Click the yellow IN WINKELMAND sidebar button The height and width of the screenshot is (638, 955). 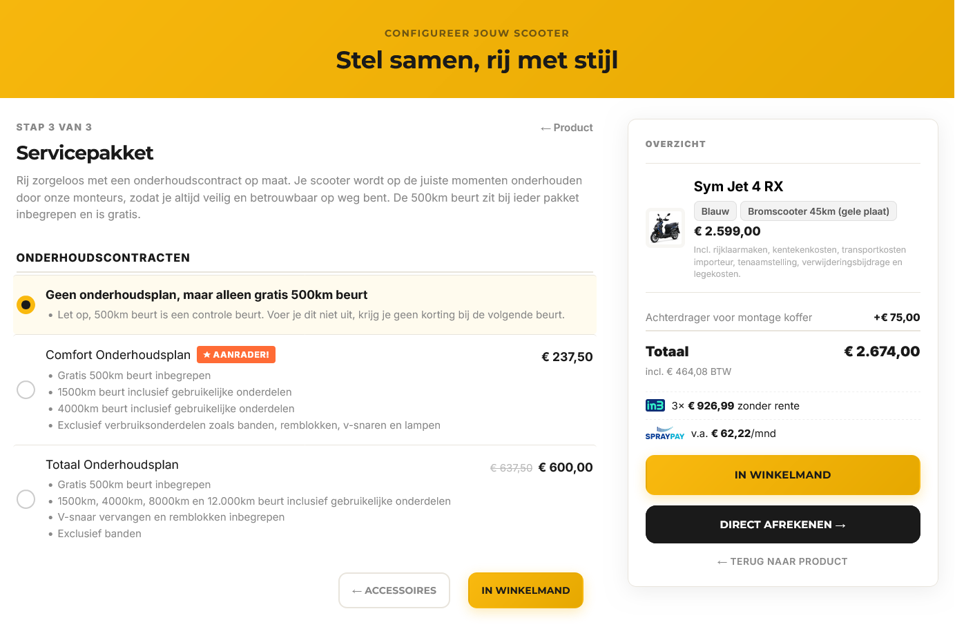[x=782, y=474]
